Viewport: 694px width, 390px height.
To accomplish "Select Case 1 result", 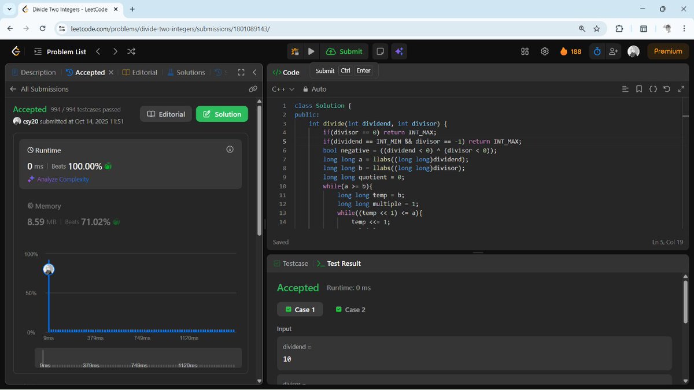I will [x=300, y=310].
